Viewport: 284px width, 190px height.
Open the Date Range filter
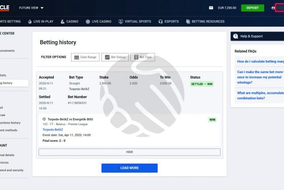pos(85,57)
